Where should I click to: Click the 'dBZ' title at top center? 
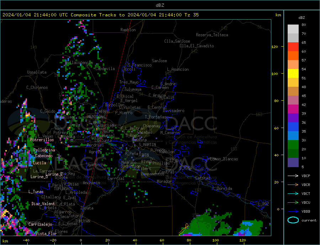pyautogui.click(x=160, y=5)
